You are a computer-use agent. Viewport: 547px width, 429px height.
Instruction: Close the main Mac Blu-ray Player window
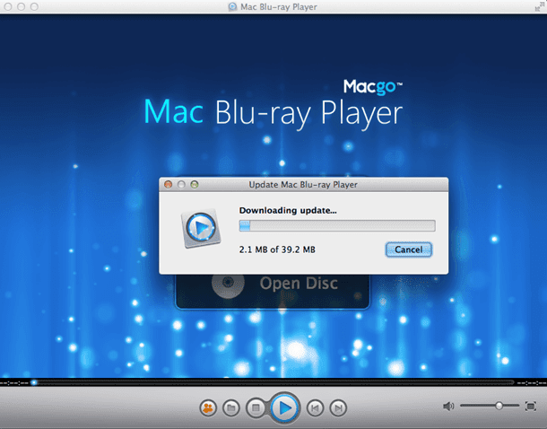point(8,6)
